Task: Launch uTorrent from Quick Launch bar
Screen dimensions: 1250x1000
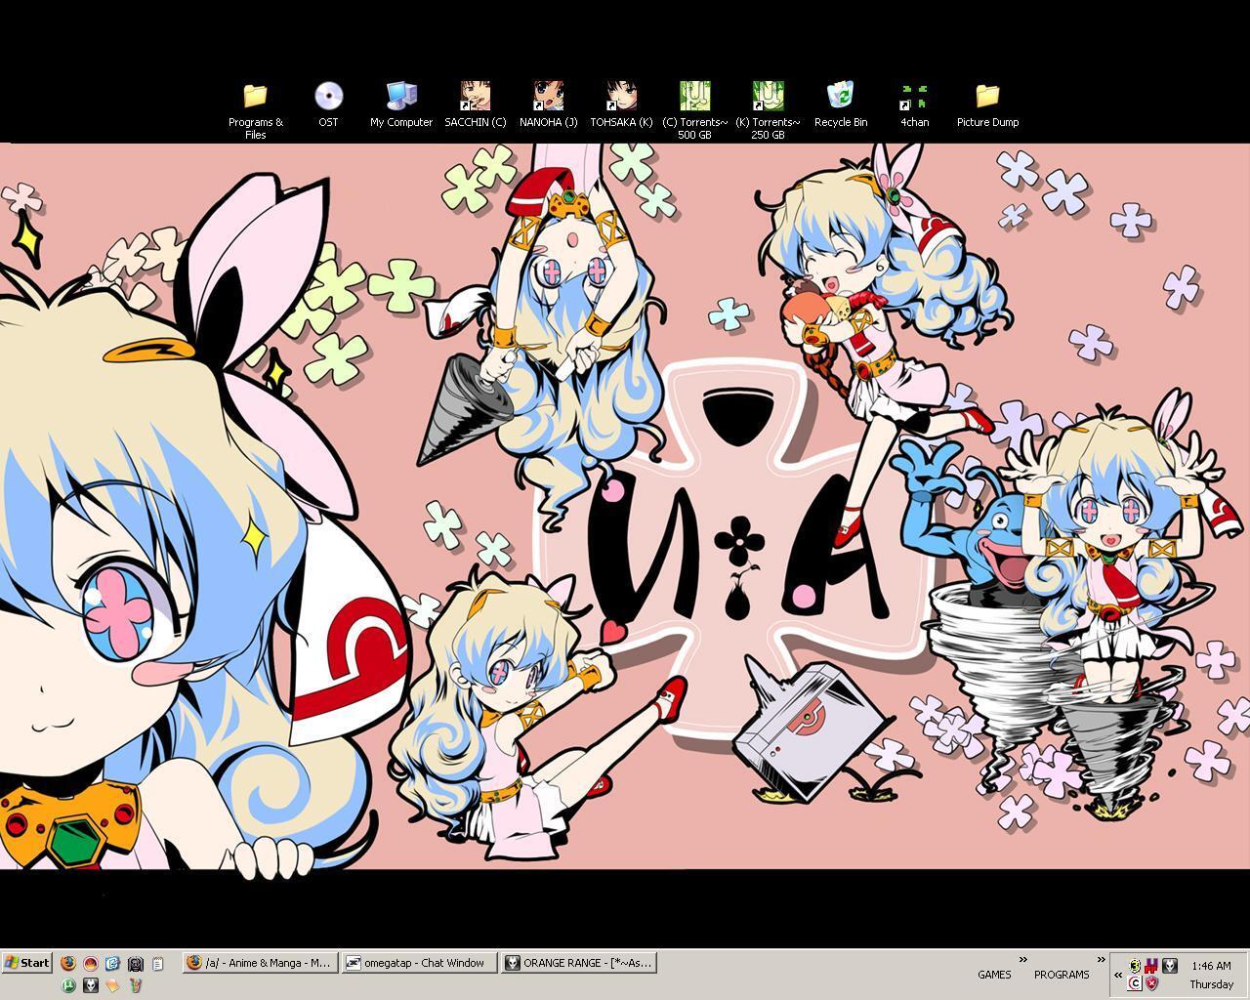Action: pos(68,985)
